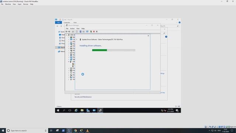
Task: Click the back arrow in Update Driver dialog
Action: click(x=77, y=40)
